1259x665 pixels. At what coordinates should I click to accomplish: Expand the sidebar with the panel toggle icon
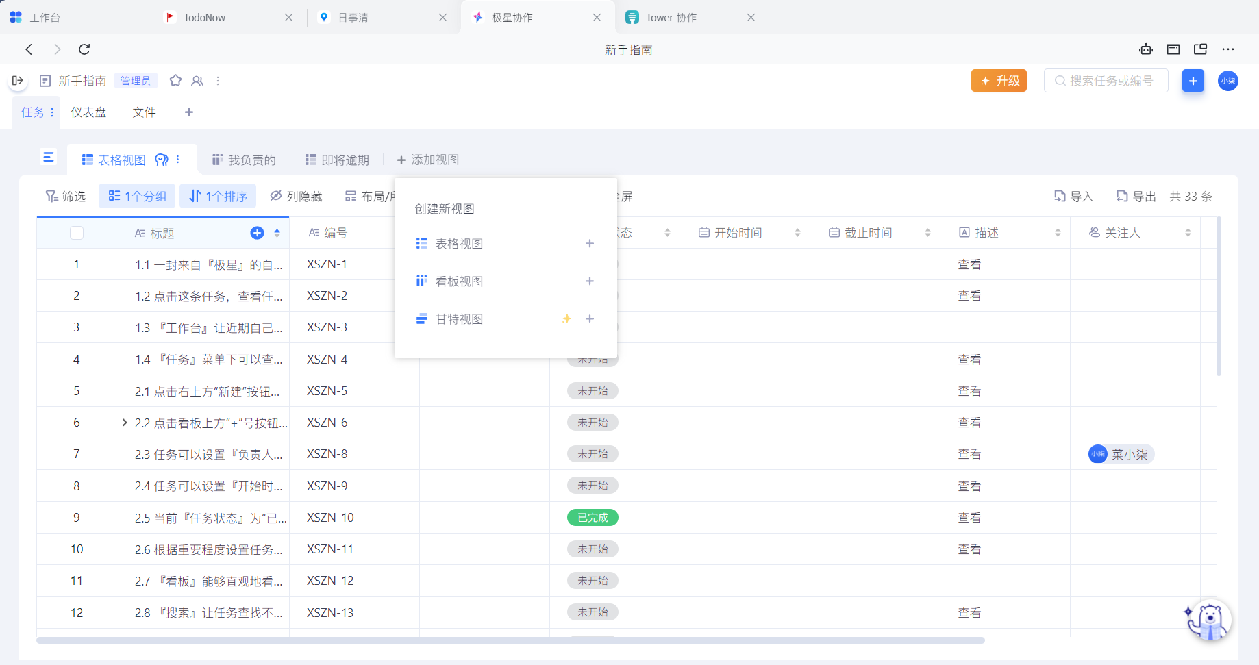point(18,81)
